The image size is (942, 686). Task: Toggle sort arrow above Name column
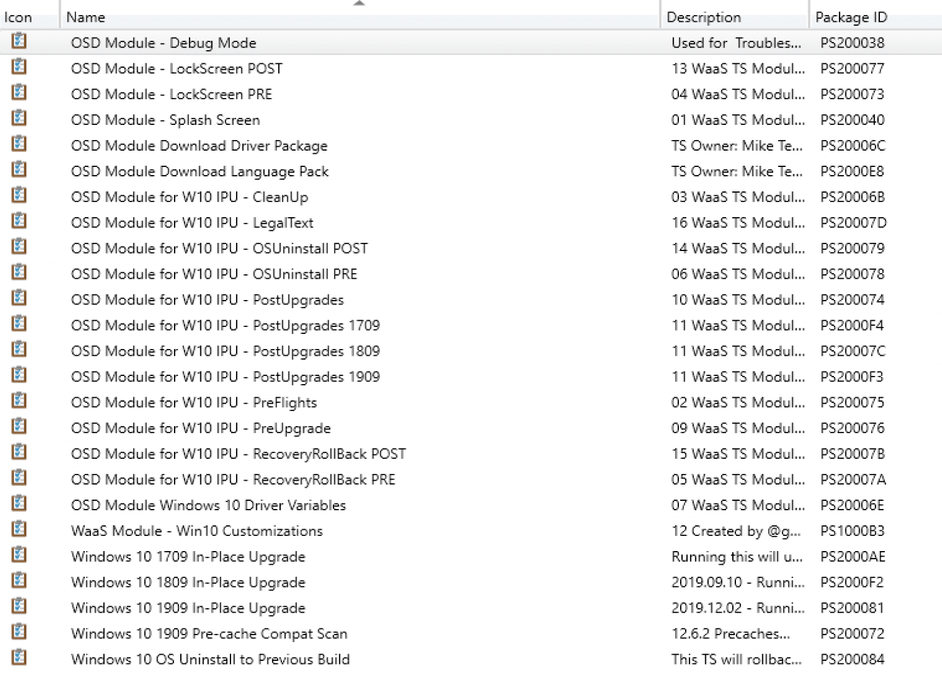pyautogui.click(x=359, y=4)
